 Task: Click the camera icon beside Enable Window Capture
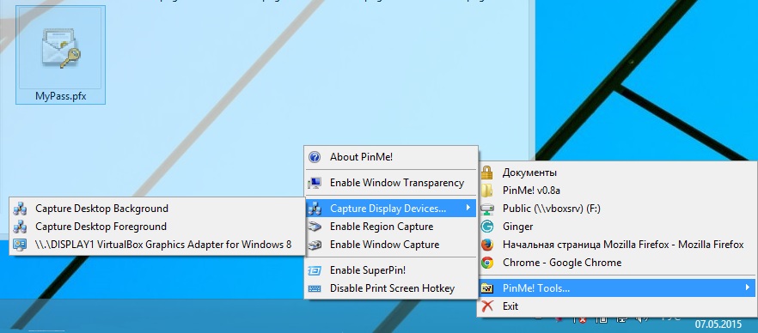315,245
